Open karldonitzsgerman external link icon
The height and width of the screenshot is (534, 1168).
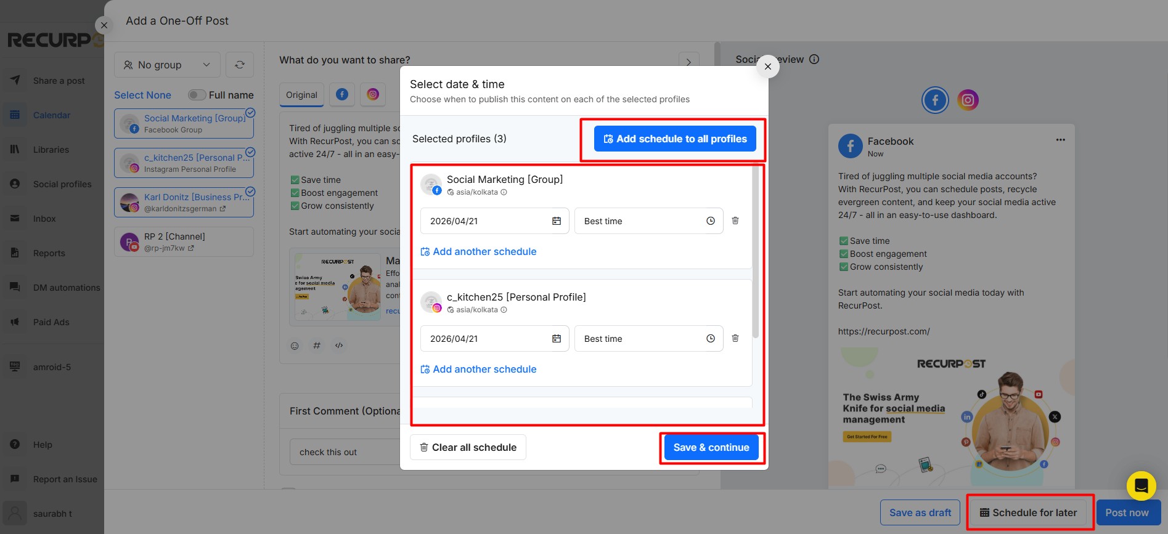pyautogui.click(x=223, y=209)
